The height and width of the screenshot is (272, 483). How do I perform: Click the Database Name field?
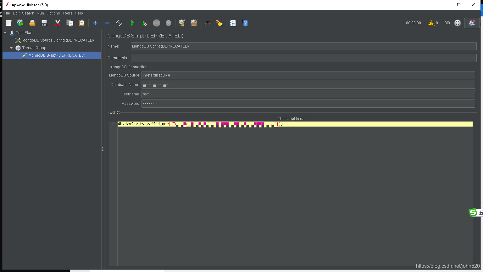click(x=308, y=85)
